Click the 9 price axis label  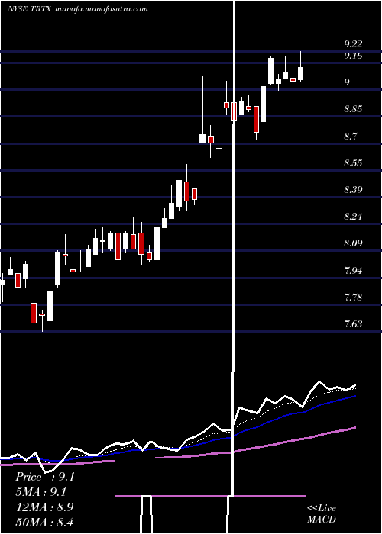point(347,82)
